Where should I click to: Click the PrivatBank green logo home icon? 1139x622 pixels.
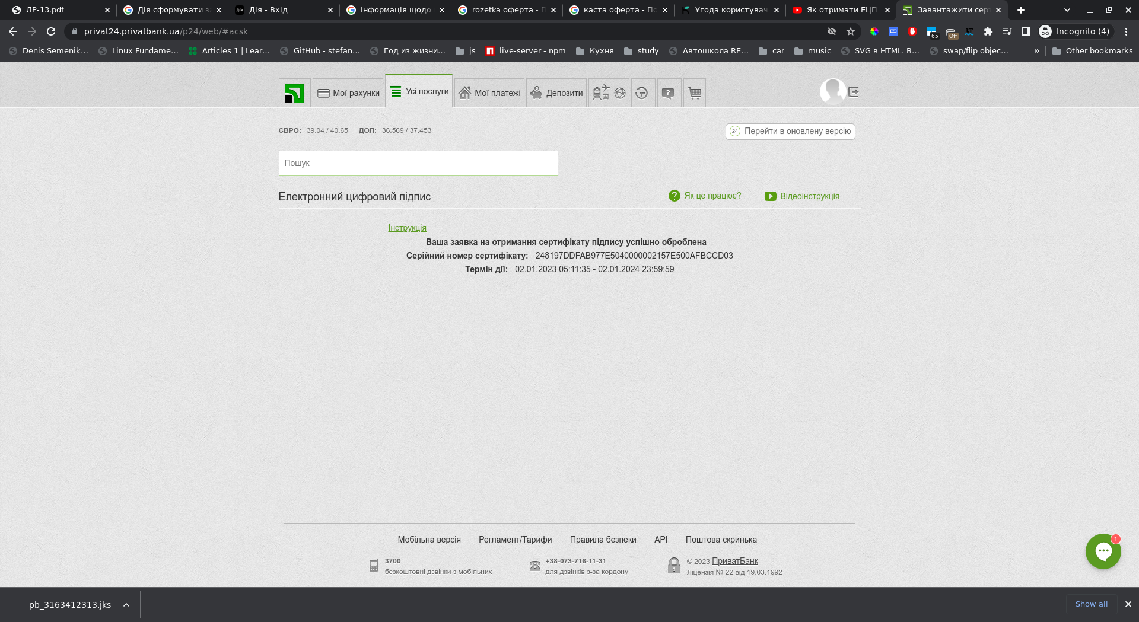[x=294, y=93]
